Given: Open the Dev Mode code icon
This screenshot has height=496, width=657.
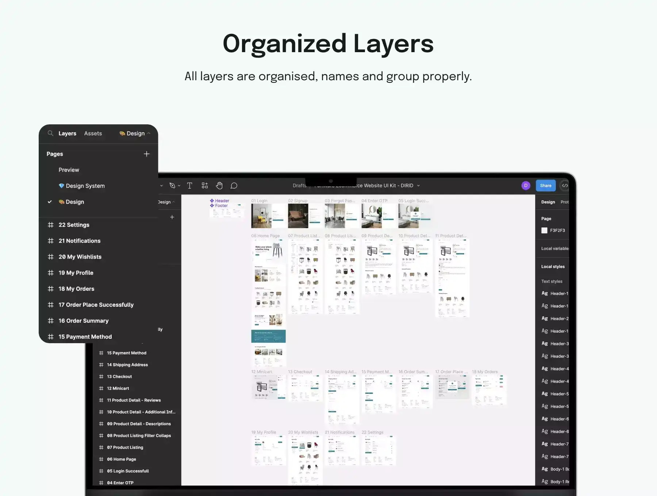Looking at the screenshot, I should point(565,186).
